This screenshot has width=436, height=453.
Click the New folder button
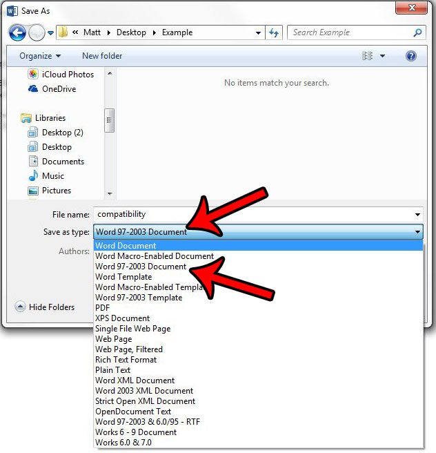click(102, 56)
